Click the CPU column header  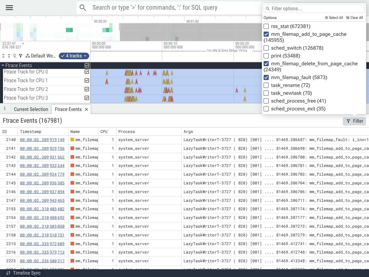[107, 132]
